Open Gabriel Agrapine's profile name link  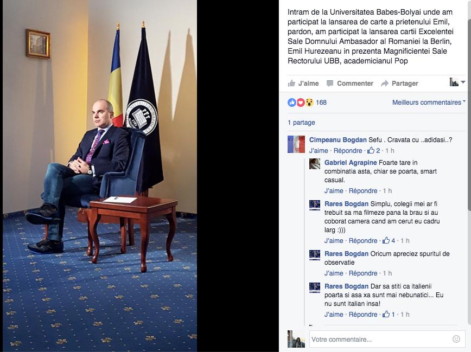[351, 163]
